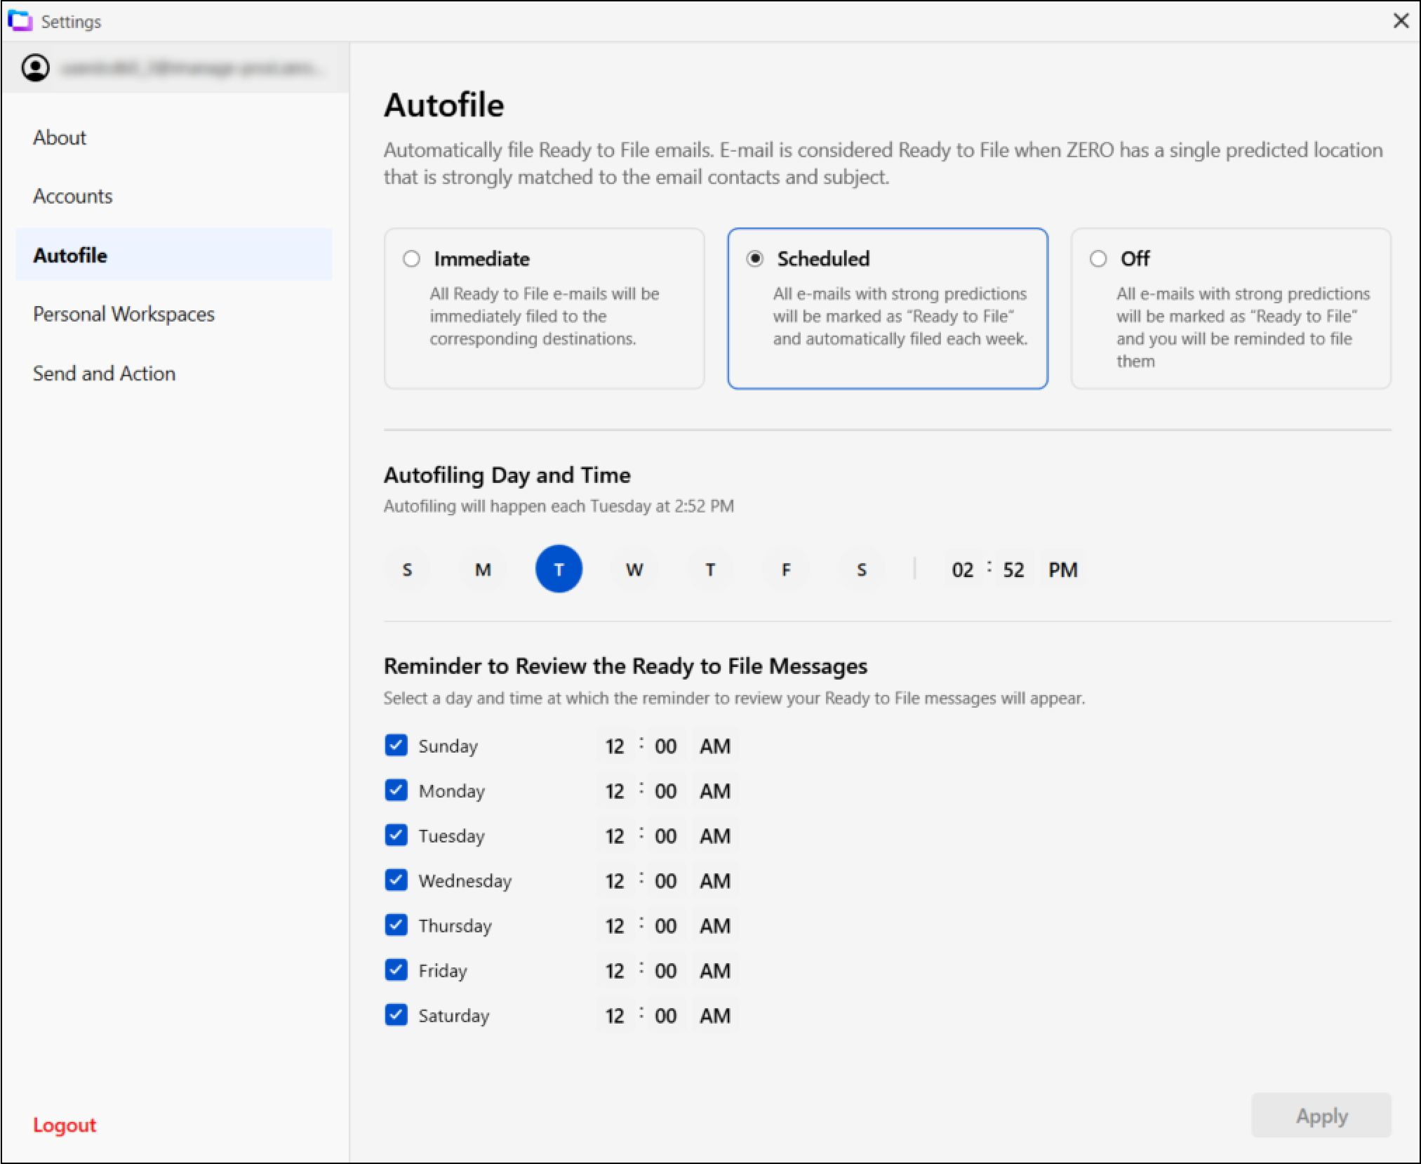The image size is (1421, 1164).
Task: Click the selected Tuesday day circle
Action: pyautogui.click(x=559, y=569)
